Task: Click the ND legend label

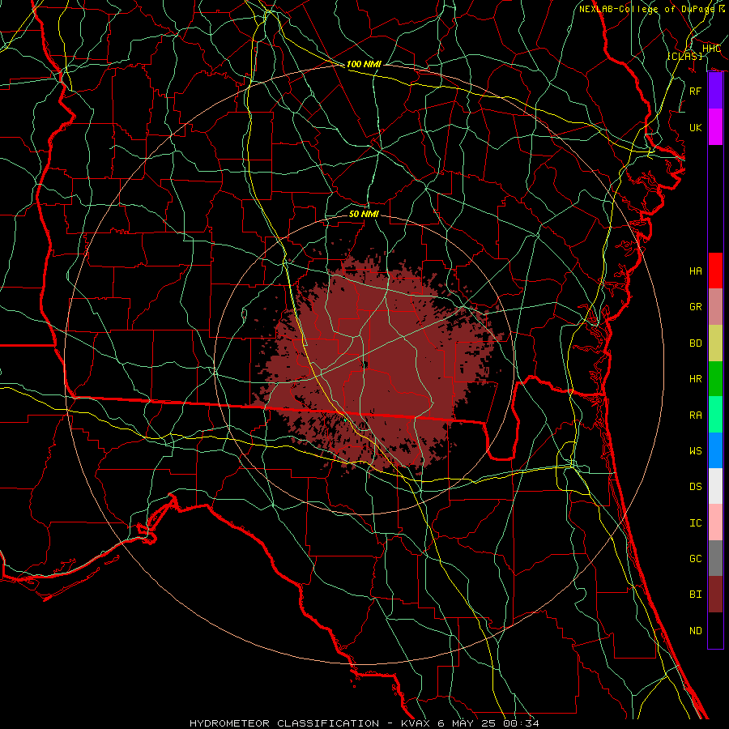Action: coord(696,631)
